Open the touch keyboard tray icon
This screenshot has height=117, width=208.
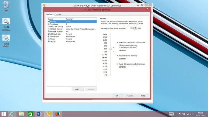point(171,114)
